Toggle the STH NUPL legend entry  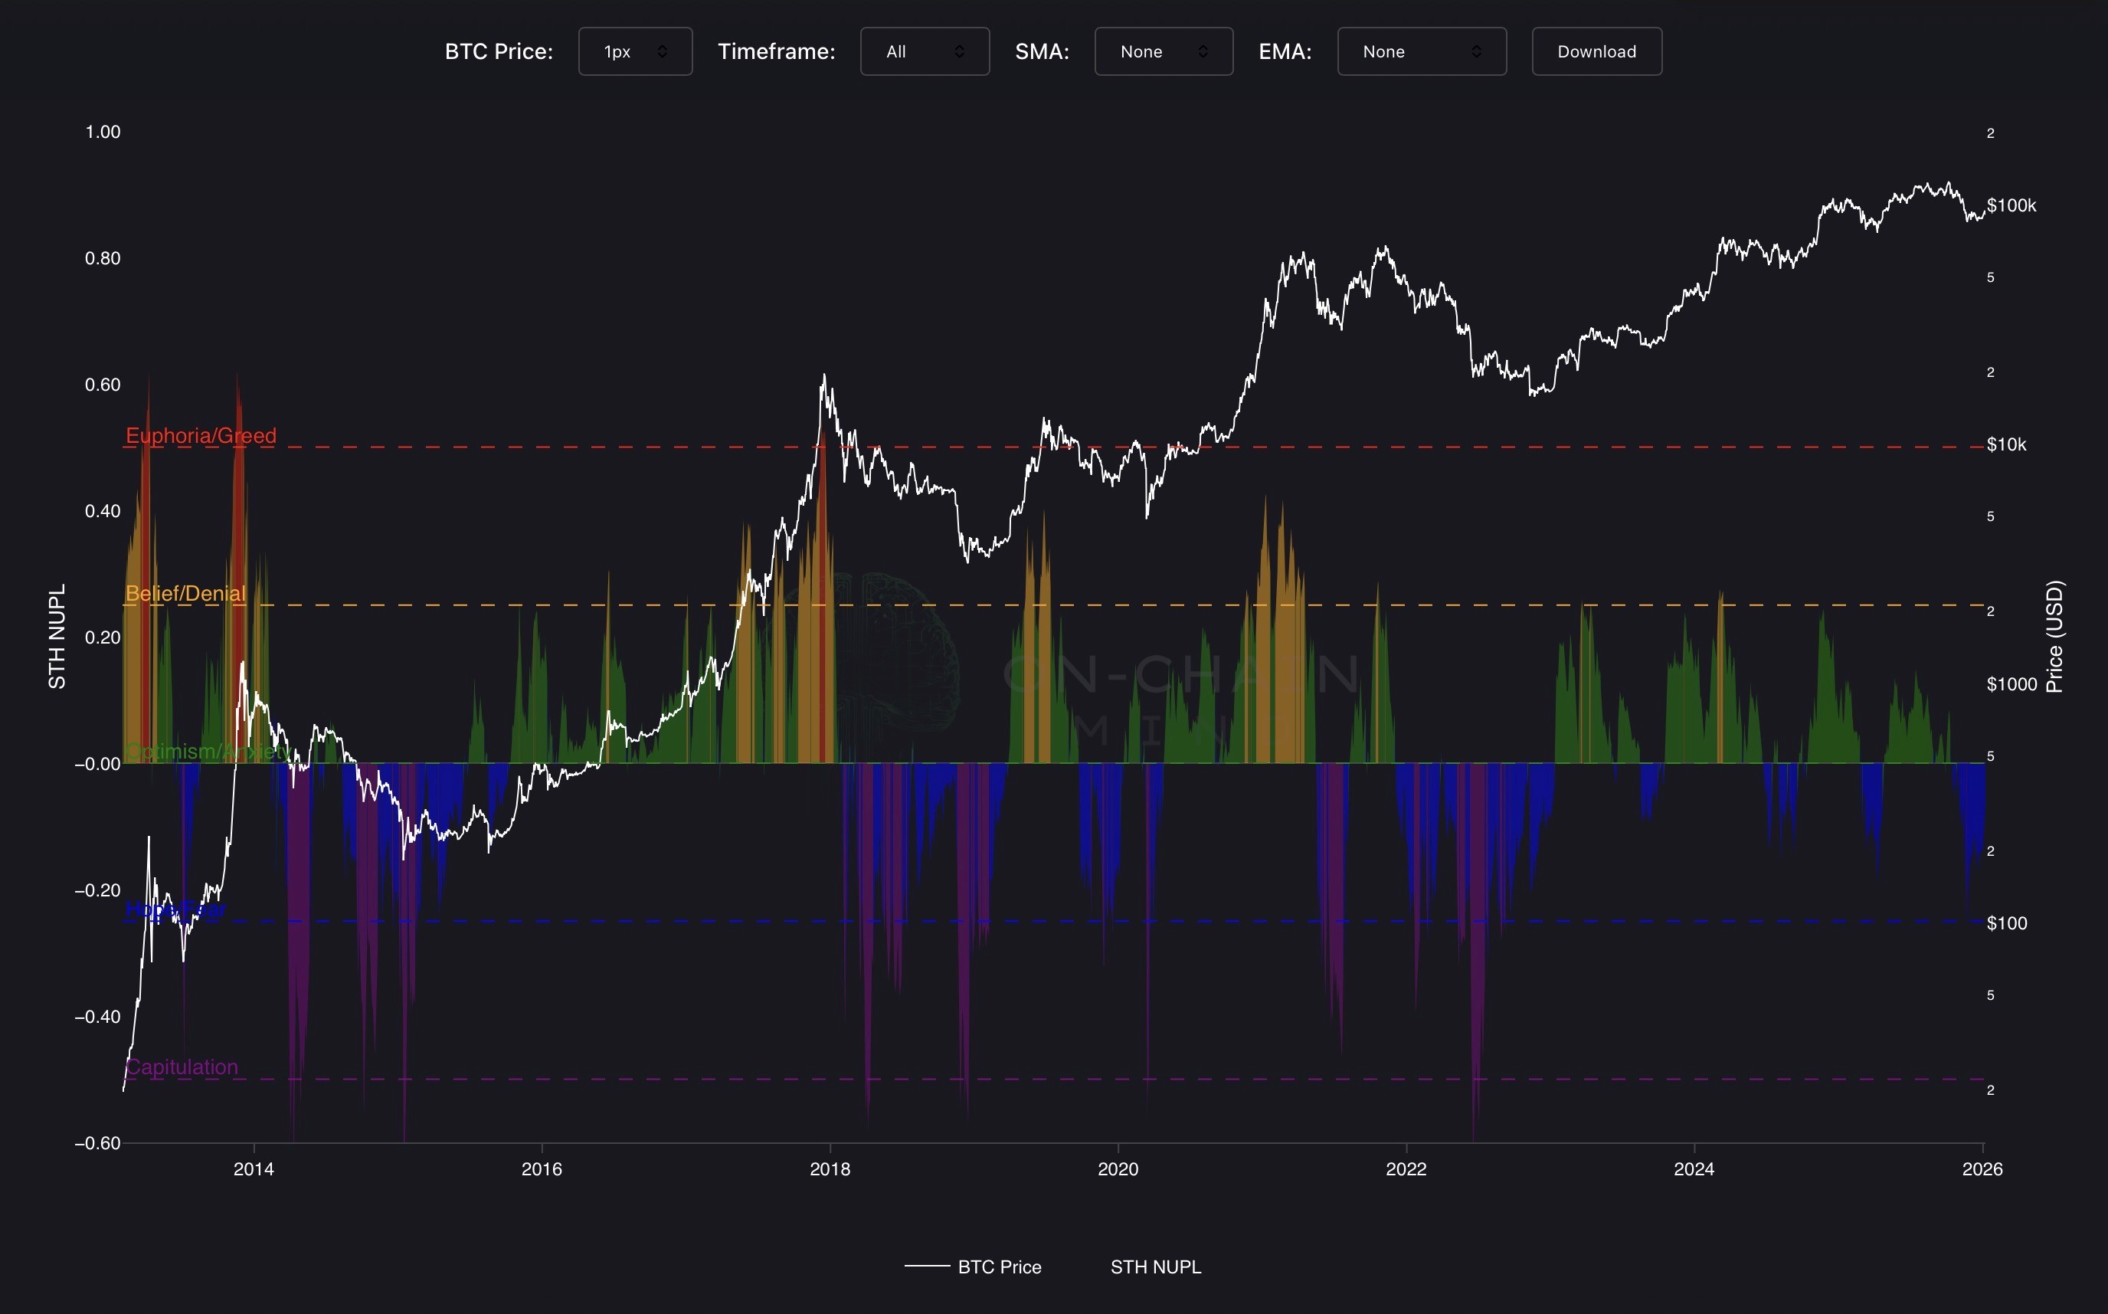(x=1155, y=1266)
